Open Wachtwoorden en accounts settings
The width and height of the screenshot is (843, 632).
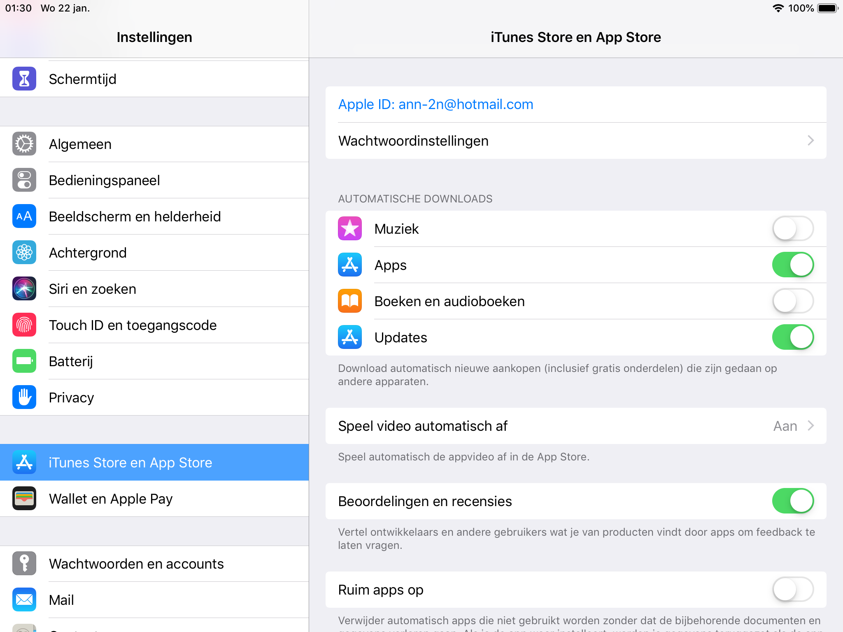coord(154,564)
